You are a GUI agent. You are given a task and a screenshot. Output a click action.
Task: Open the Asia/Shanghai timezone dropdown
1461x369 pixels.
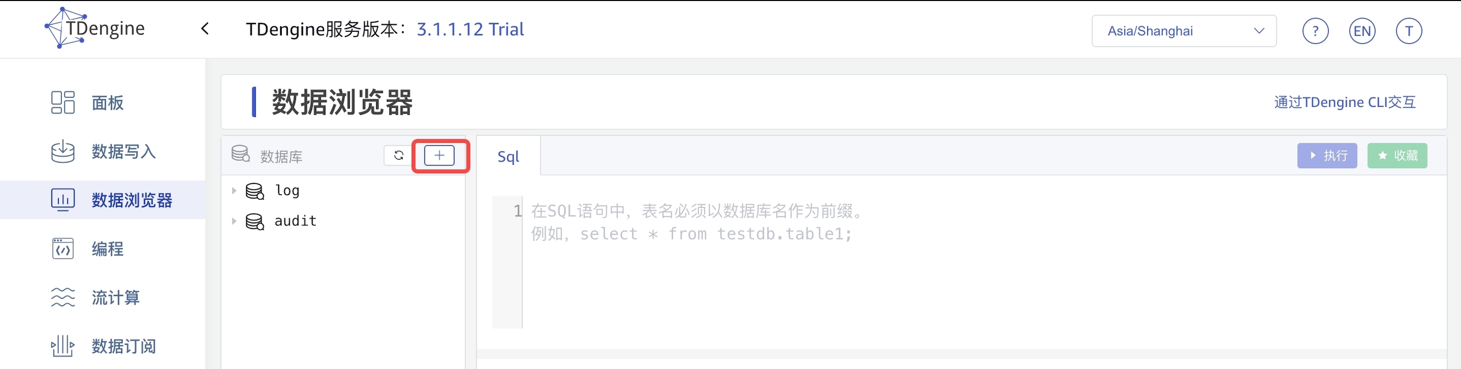click(1184, 31)
